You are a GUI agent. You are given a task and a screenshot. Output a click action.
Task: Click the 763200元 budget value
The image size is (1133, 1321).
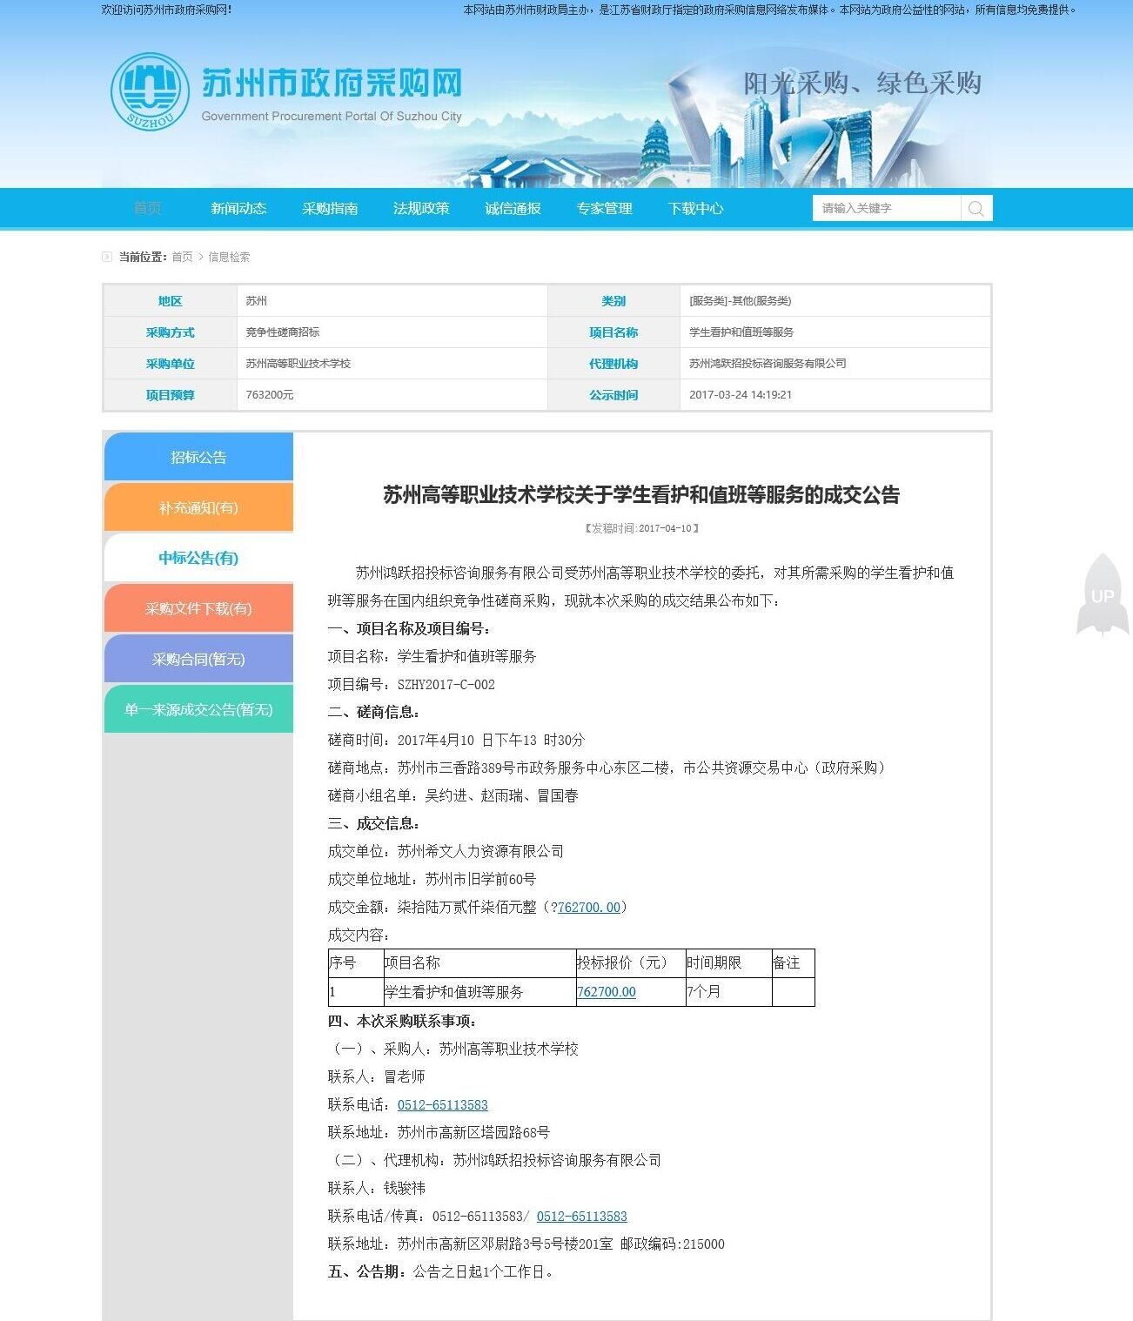pyautogui.click(x=270, y=394)
